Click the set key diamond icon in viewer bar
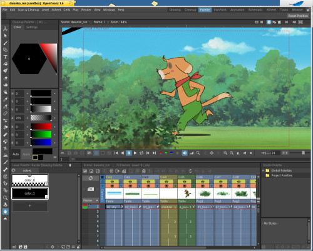The height and width of the screenshot is (251, 313). (212, 153)
